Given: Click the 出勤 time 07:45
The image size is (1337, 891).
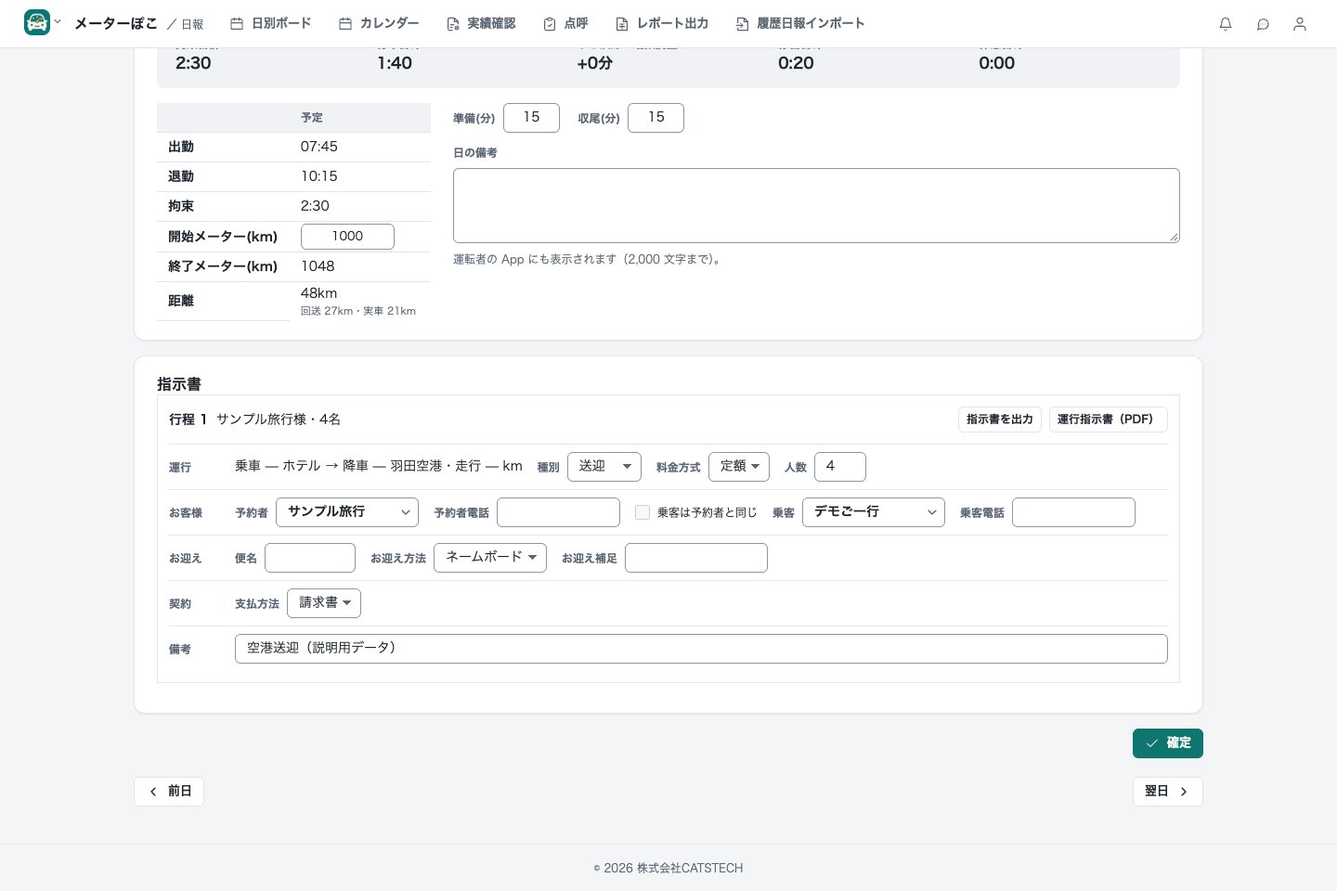Looking at the screenshot, I should click(x=318, y=147).
